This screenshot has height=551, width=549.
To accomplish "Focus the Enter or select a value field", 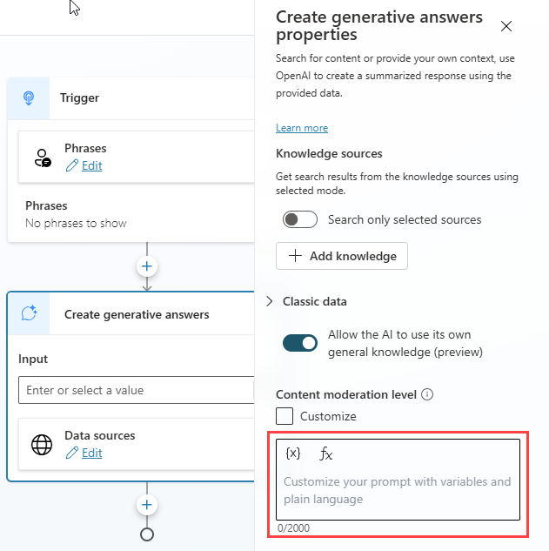I will [x=135, y=390].
